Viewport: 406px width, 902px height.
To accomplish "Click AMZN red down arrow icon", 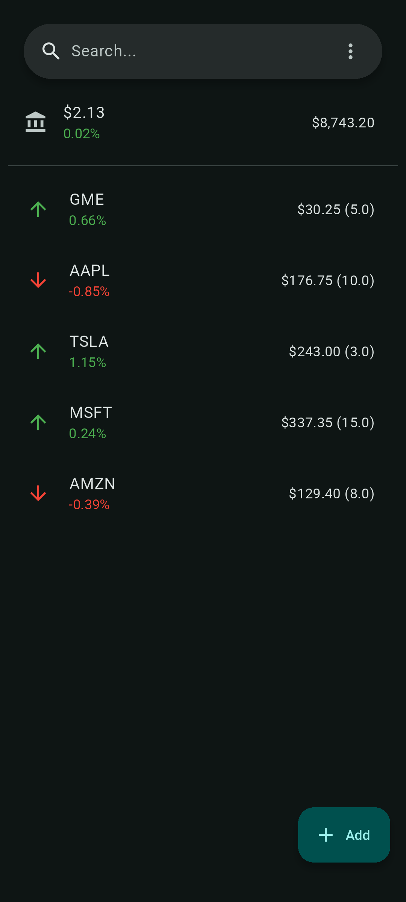I will (x=38, y=493).
